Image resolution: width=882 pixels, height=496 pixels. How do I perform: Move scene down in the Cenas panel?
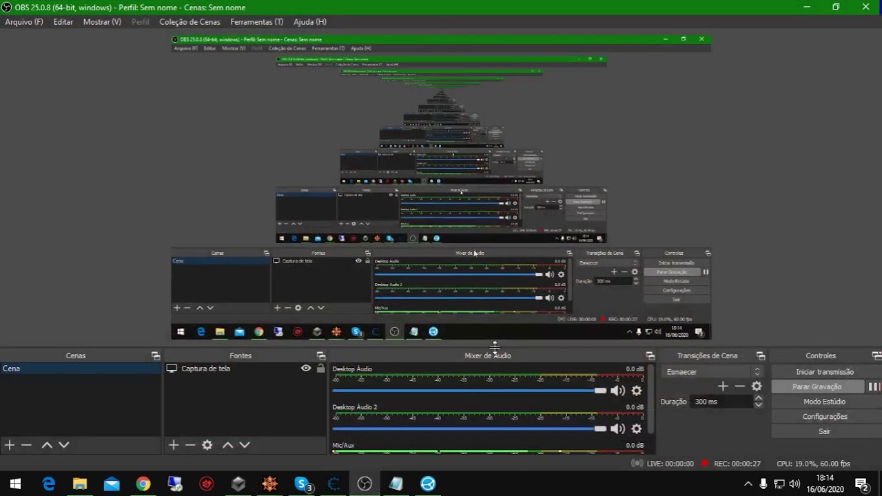(x=63, y=445)
